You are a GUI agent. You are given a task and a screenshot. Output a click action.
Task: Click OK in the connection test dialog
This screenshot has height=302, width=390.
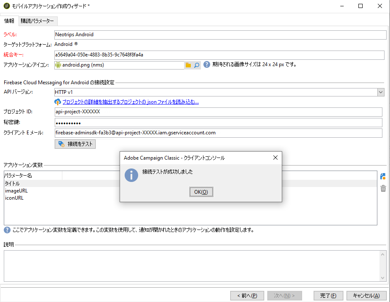tap(201, 192)
